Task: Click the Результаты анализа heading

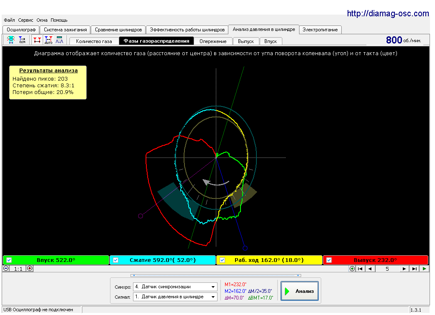Action: pyautogui.click(x=48, y=70)
